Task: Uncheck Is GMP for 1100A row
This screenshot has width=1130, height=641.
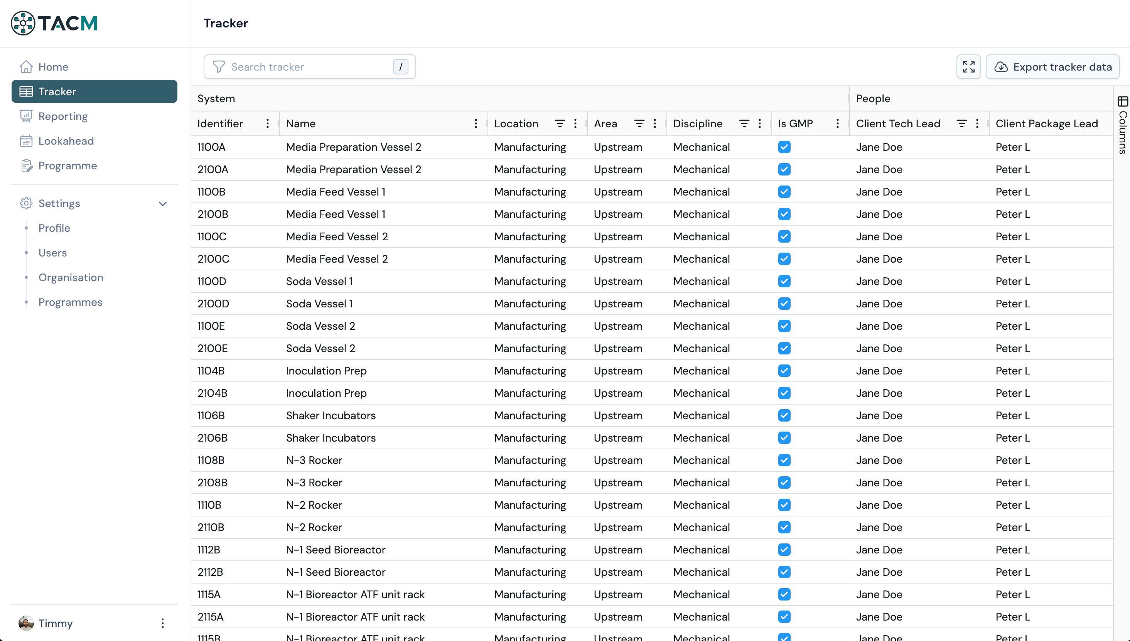Action: coord(784,147)
